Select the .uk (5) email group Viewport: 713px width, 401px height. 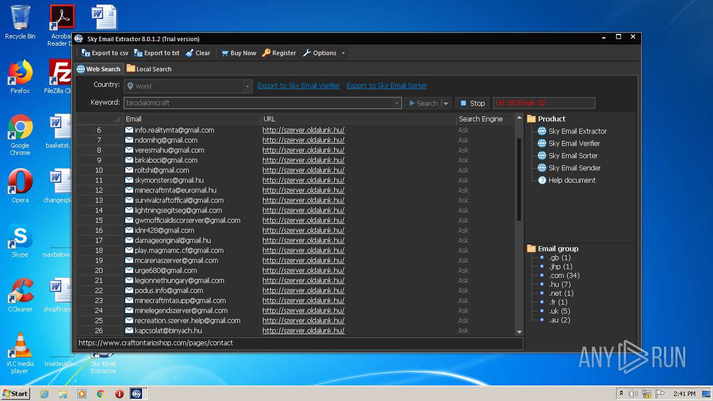coord(560,311)
